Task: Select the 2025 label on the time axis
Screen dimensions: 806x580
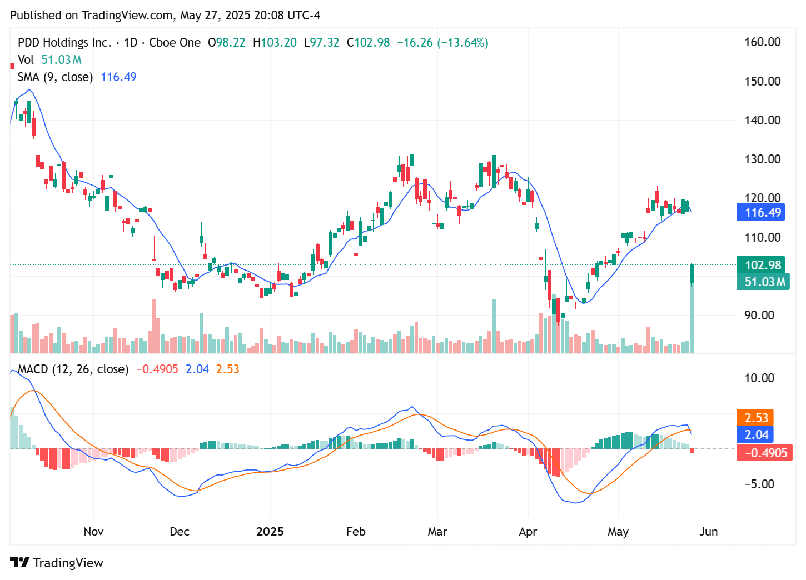Action: click(x=271, y=532)
